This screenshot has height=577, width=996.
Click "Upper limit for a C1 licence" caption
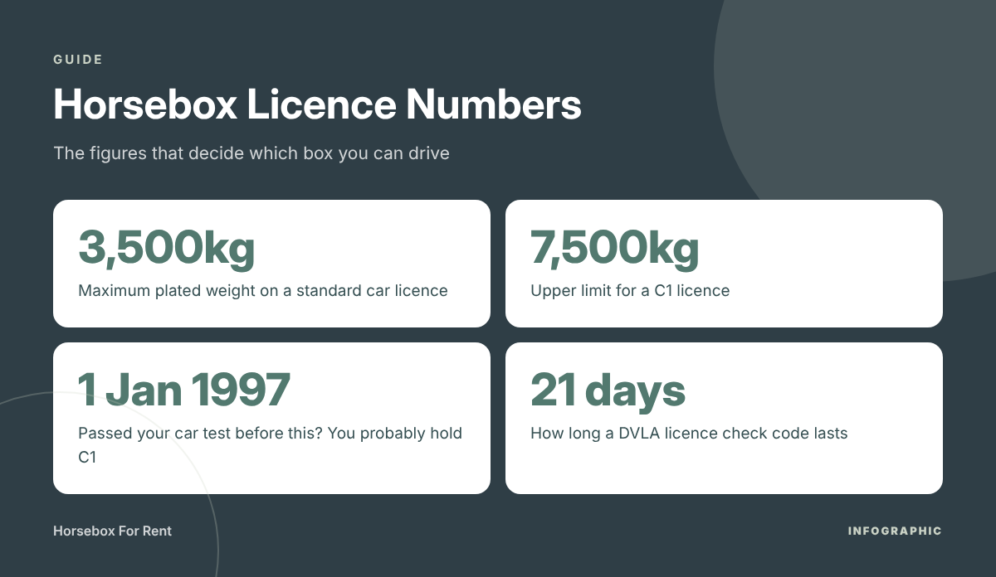(x=630, y=291)
